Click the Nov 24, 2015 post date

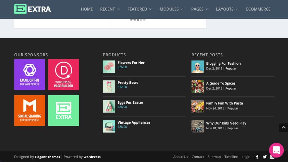pos(215,108)
